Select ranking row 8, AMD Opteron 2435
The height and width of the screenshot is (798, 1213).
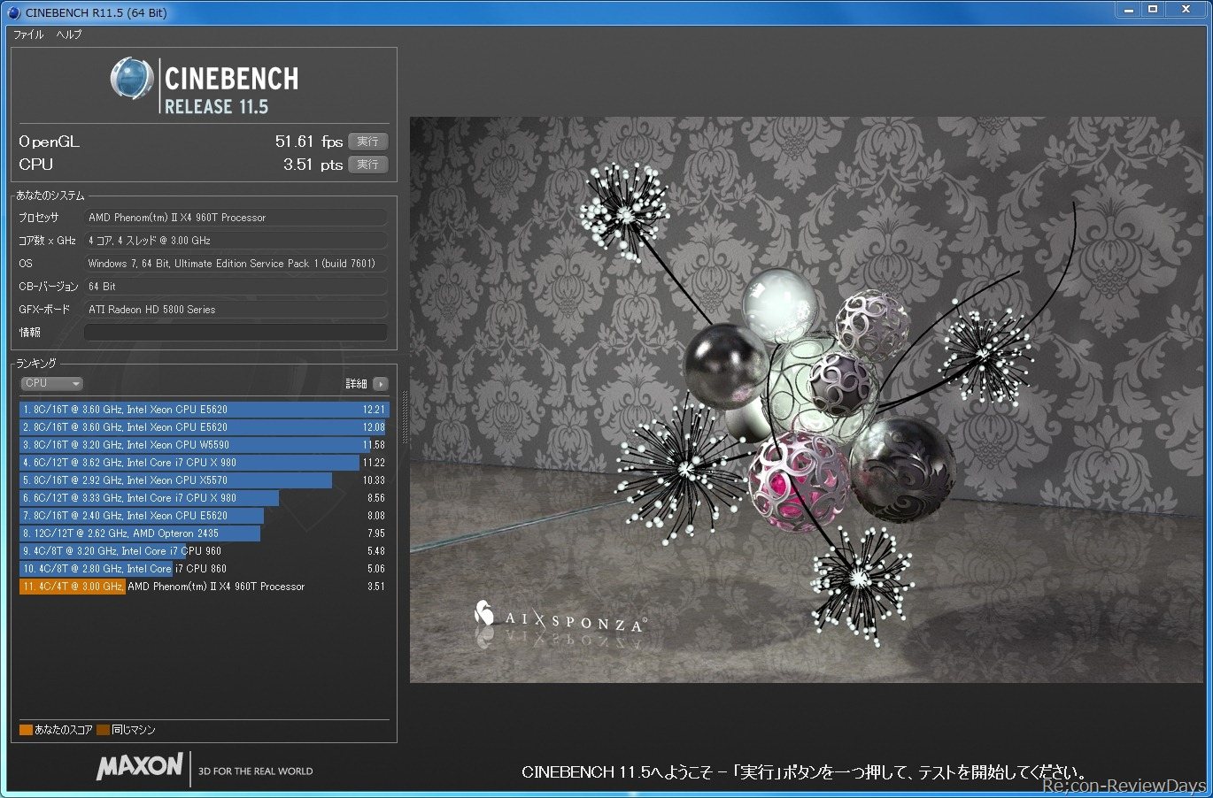tap(203, 533)
